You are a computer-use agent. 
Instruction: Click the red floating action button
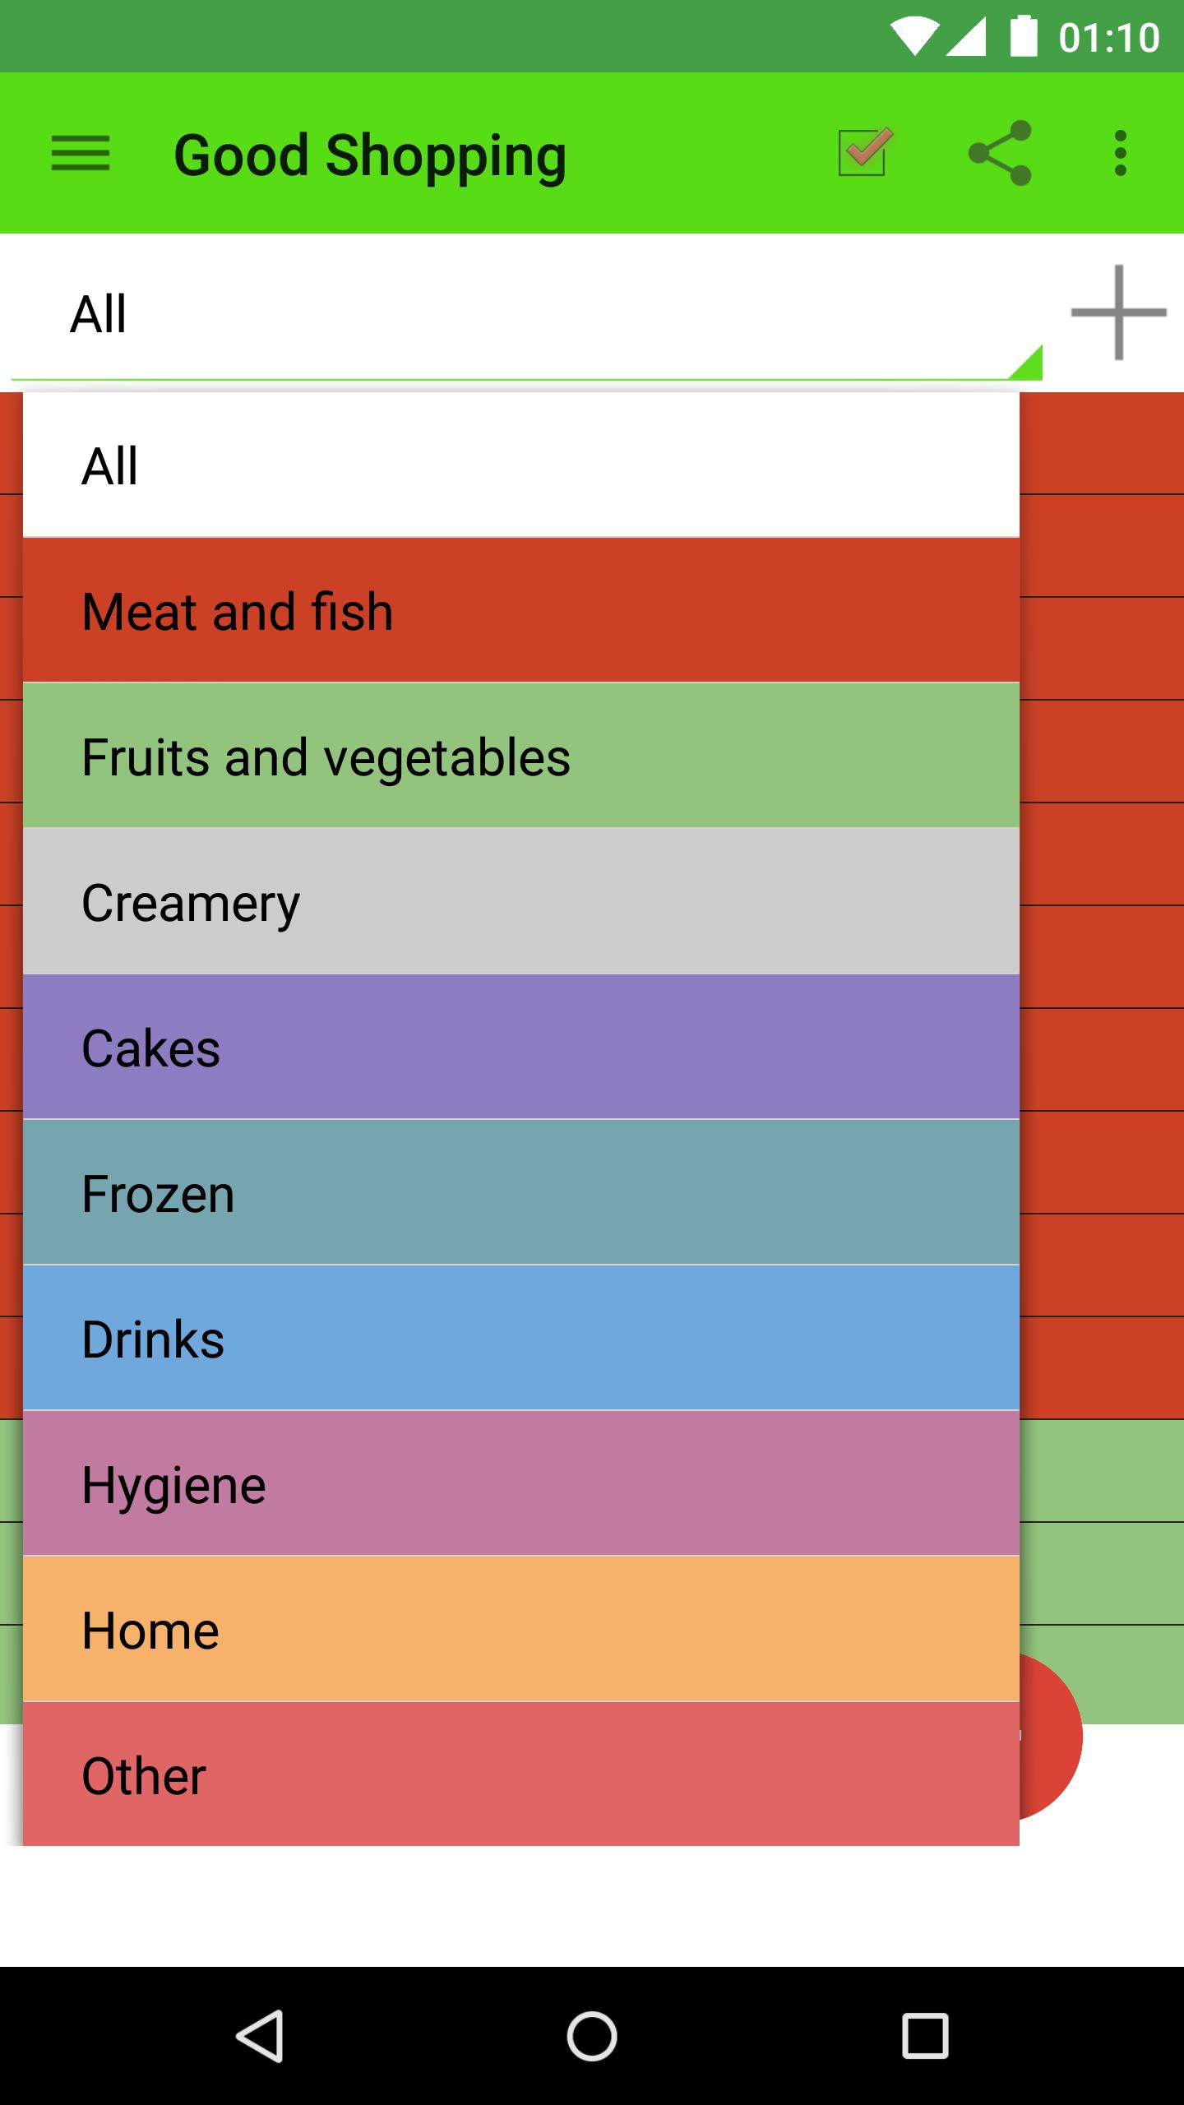(1052, 1737)
